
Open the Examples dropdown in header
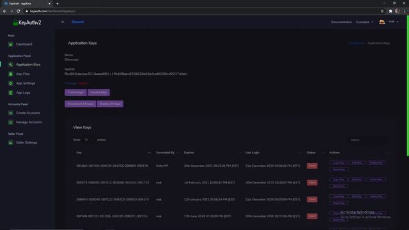point(364,22)
